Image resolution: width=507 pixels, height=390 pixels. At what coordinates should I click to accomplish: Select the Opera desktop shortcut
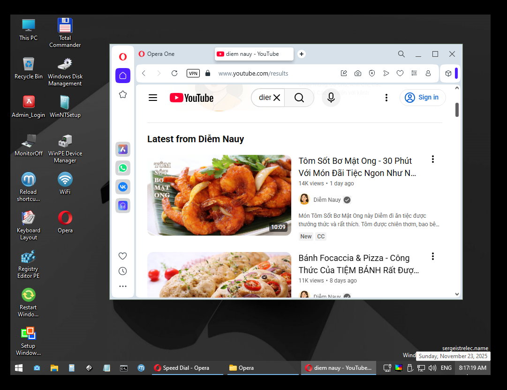tap(65, 222)
